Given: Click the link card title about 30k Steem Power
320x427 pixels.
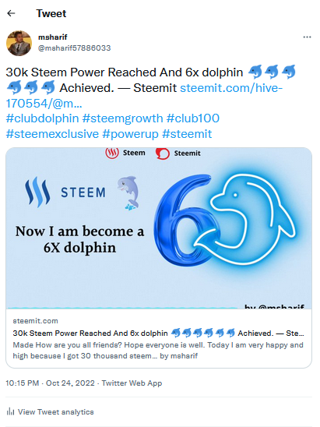Looking at the screenshot, I should point(158,333).
